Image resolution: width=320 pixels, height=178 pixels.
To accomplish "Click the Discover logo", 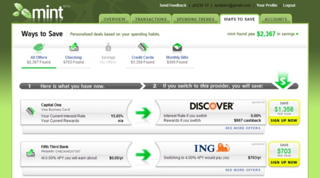I will coord(212,106).
